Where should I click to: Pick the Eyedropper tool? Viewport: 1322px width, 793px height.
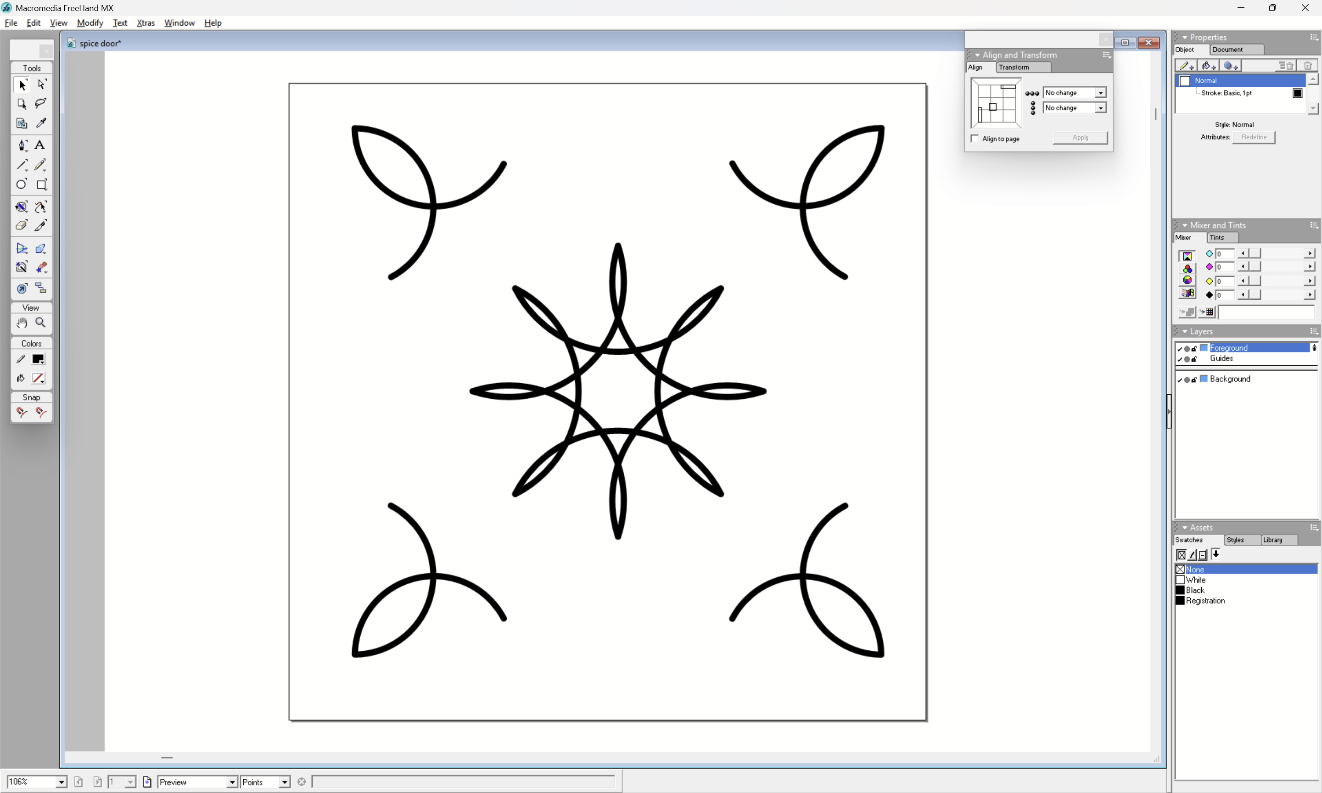pyautogui.click(x=40, y=123)
